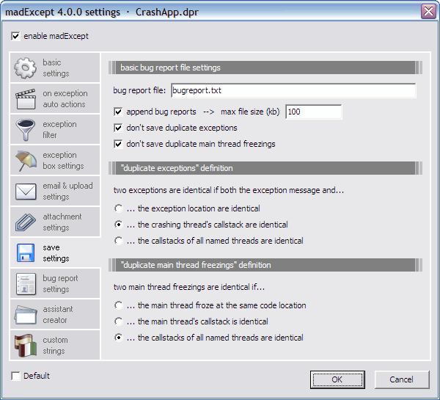This screenshot has height=400, width=440.
Task: Confirm with the OK button
Action: (x=337, y=379)
